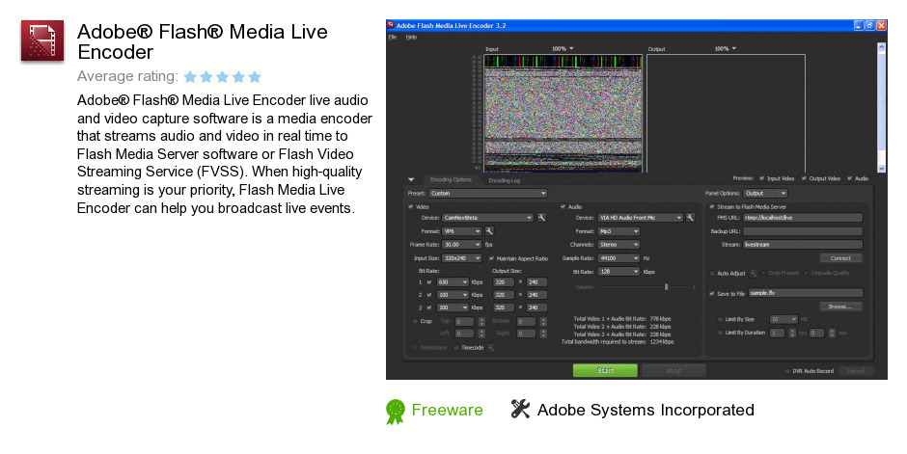Click the Freeware license label
This screenshot has height=454, width=907.
447,410
